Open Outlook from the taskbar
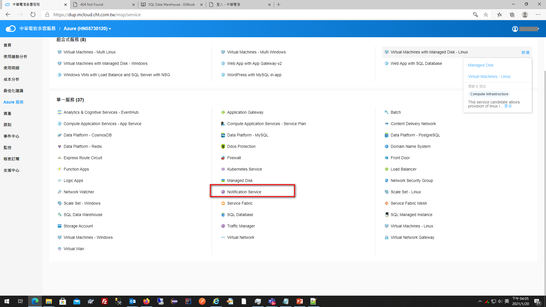Viewport: 546px width, 307px height. click(x=133, y=301)
